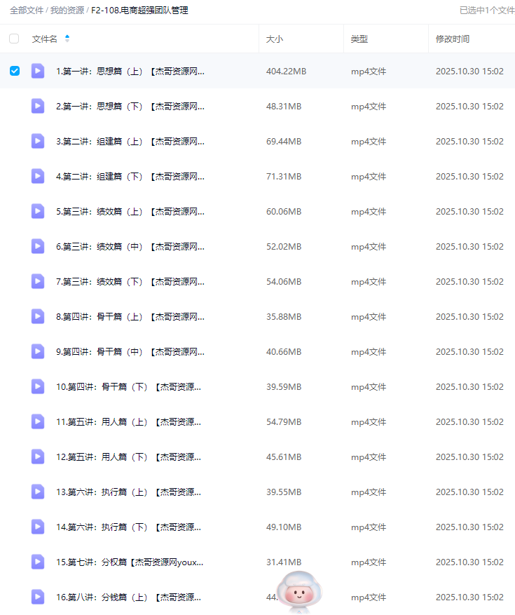Toggle the select-all checkbox in header
Screen dimensions: 515x615
tap(15, 39)
